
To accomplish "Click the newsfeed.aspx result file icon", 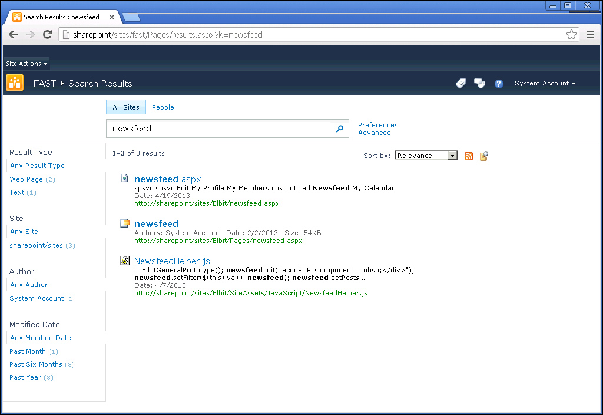I will [x=125, y=178].
